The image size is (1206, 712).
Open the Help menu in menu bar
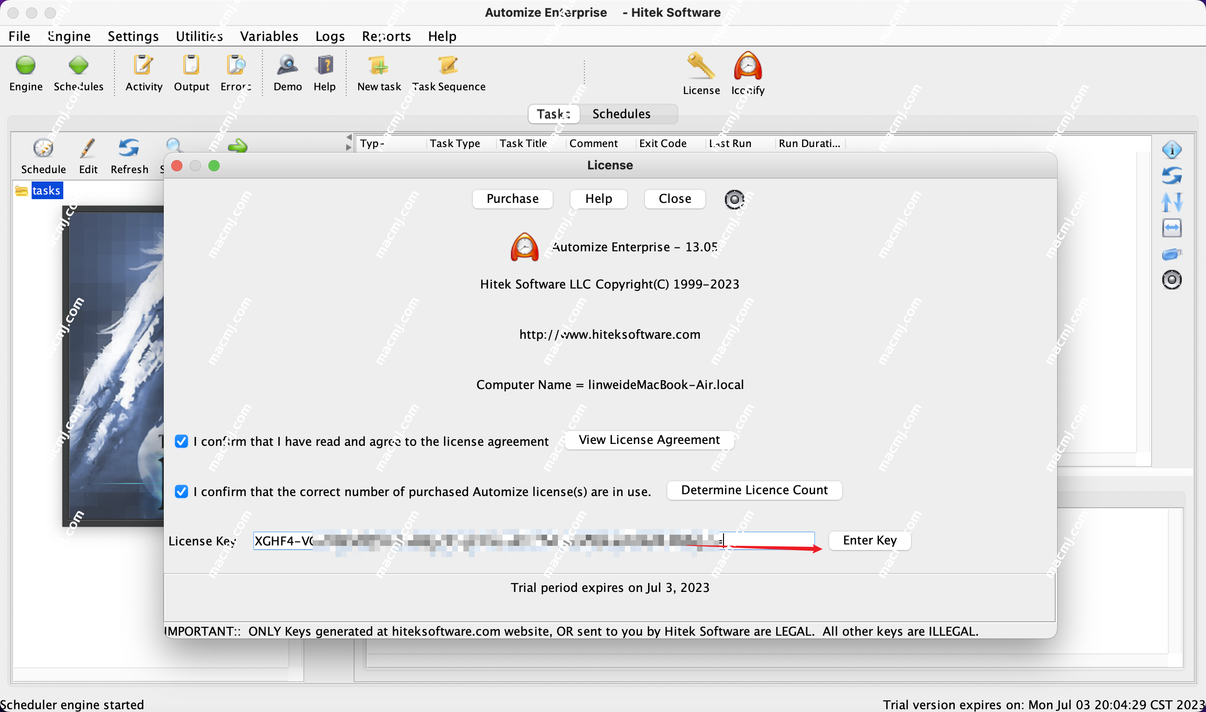[x=442, y=36]
